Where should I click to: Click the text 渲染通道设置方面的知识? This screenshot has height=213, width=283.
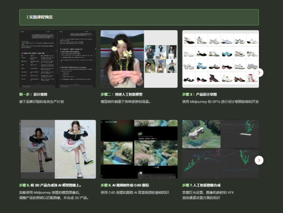click(201, 198)
